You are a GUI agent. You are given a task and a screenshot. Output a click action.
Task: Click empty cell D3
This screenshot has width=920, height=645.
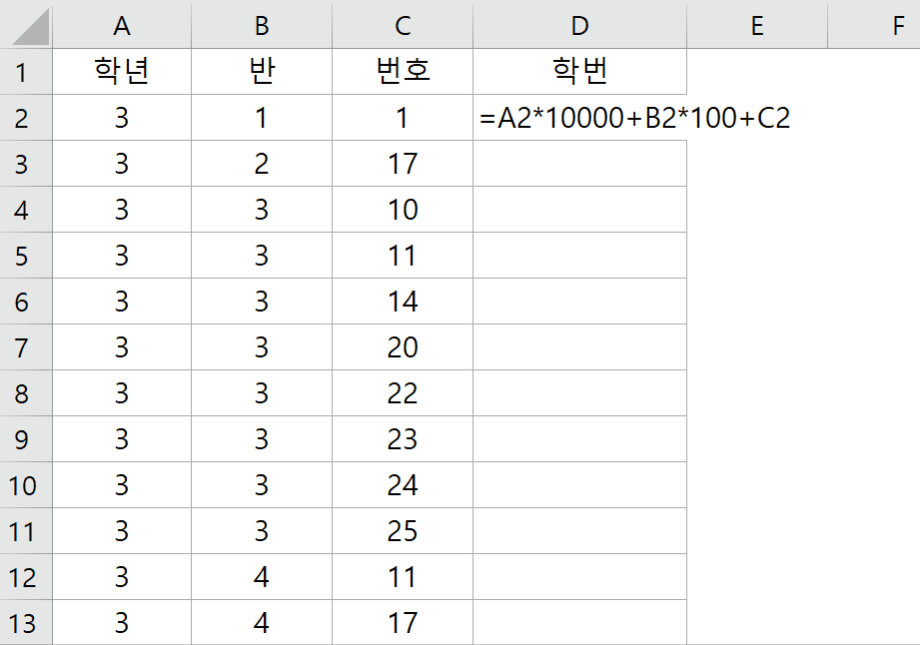point(579,164)
